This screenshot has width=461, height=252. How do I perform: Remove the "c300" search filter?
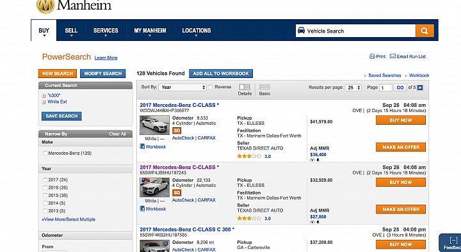tap(44, 95)
